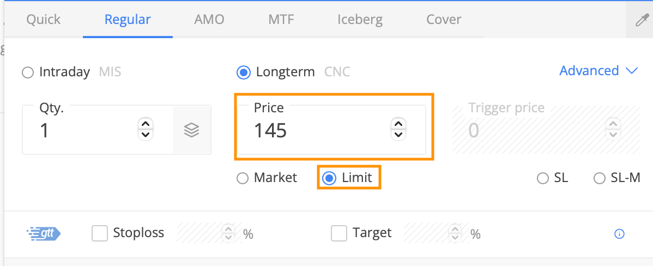The width and height of the screenshot is (653, 266).
Task: Enable the Stoploss checkbox
Action: click(x=100, y=233)
